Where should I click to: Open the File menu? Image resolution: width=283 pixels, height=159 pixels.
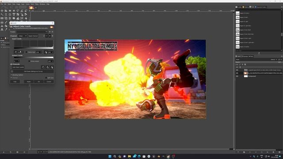coord(2,4)
